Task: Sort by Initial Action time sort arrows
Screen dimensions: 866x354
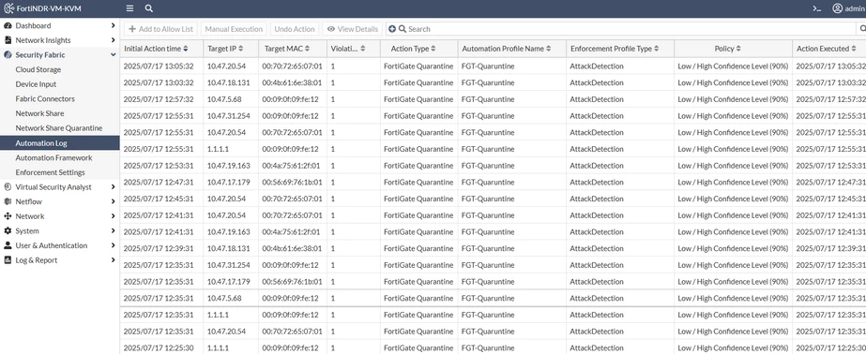Action: pos(186,49)
